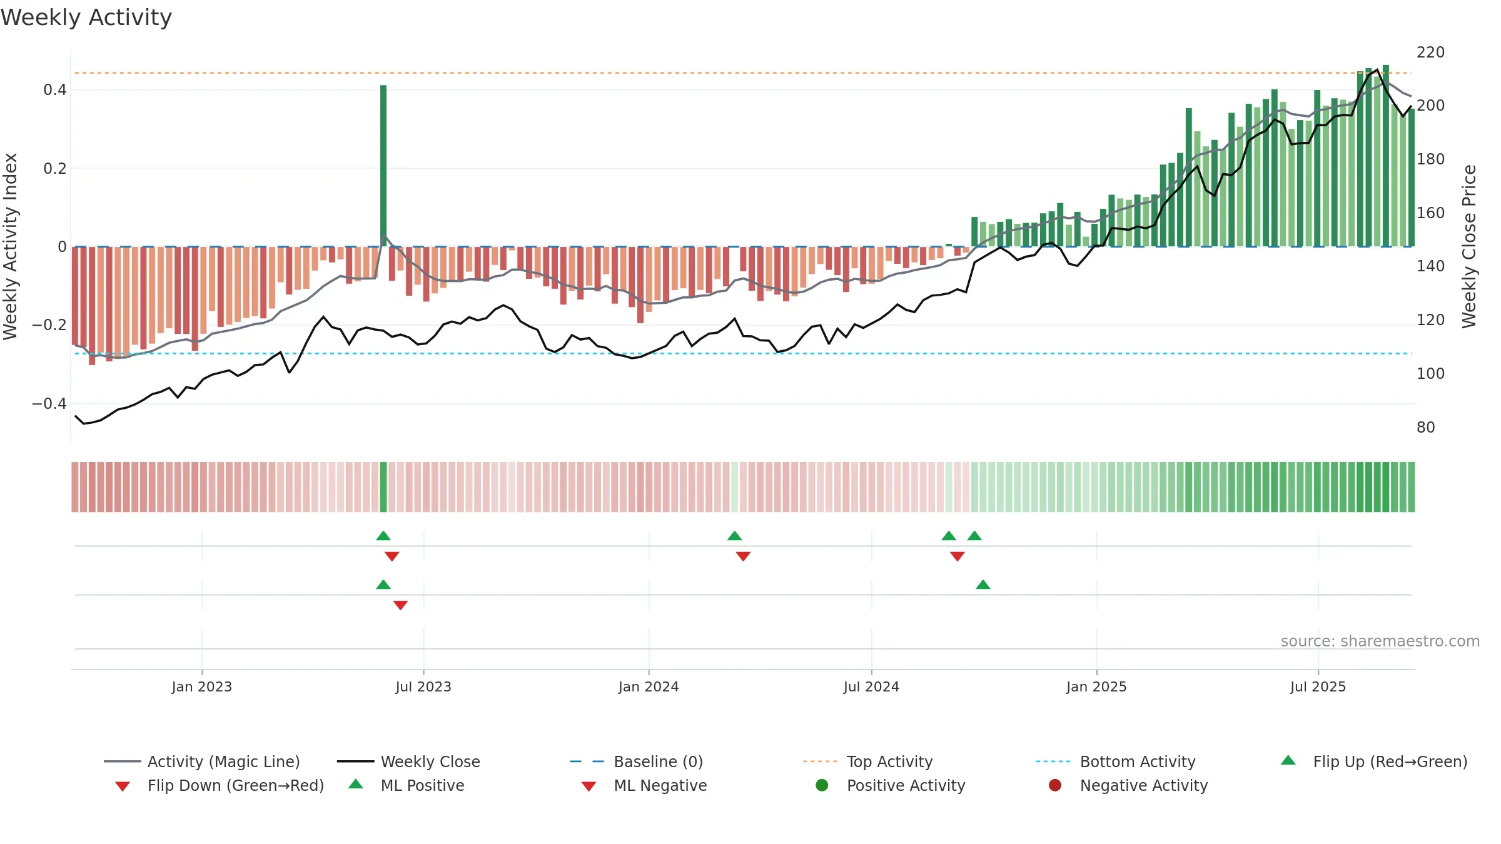
Task: Click the 220 price axis label
Action: tap(1431, 52)
